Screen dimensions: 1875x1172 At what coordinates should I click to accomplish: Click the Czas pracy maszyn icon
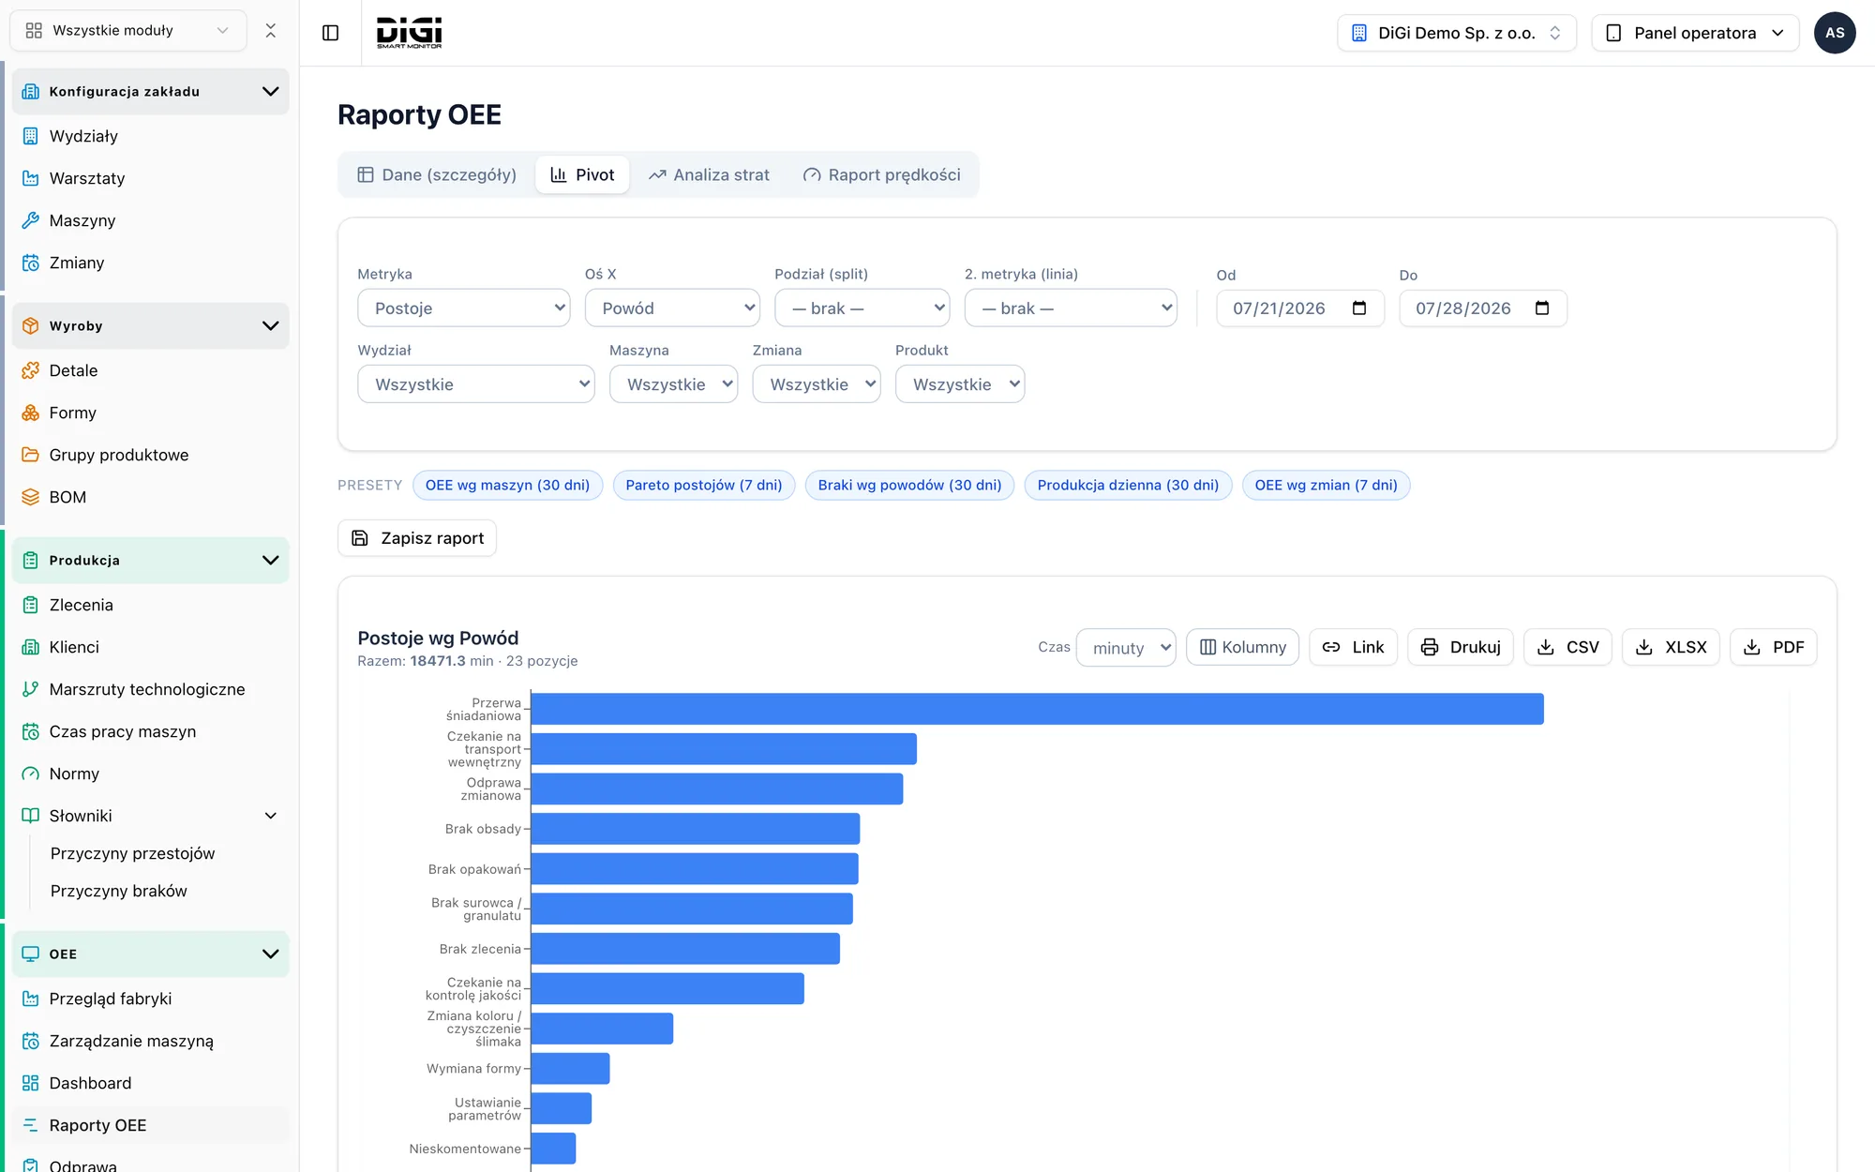31,731
